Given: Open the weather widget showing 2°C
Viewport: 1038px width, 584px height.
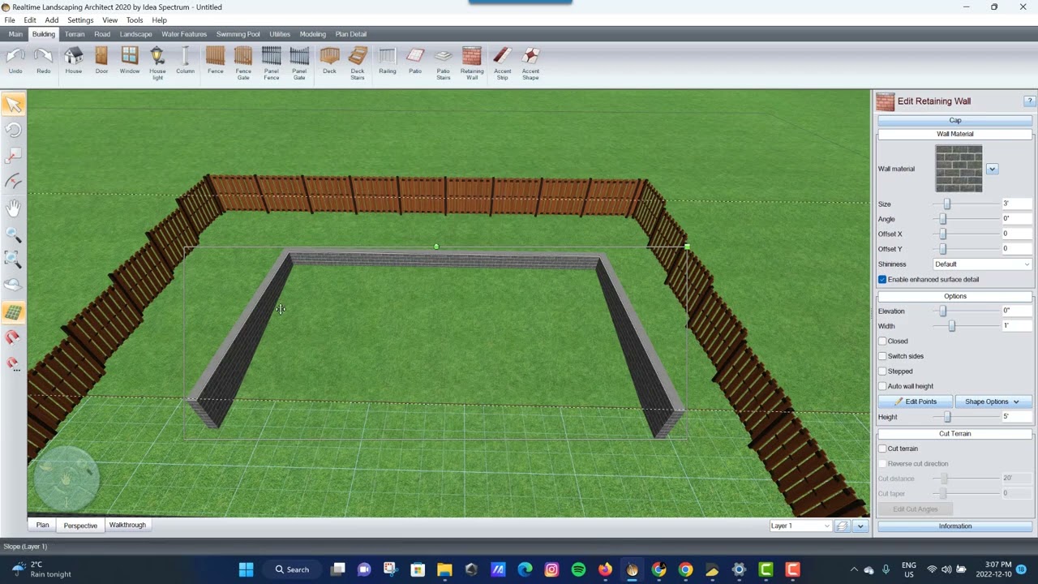Looking at the screenshot, I should point(41,569).
